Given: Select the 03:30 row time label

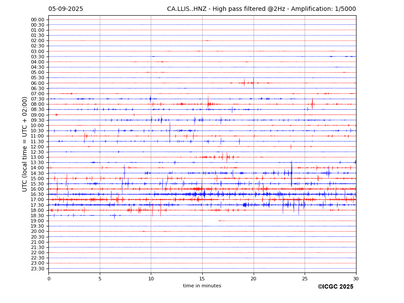Looking at the screenshot, I should coord(37,57).
